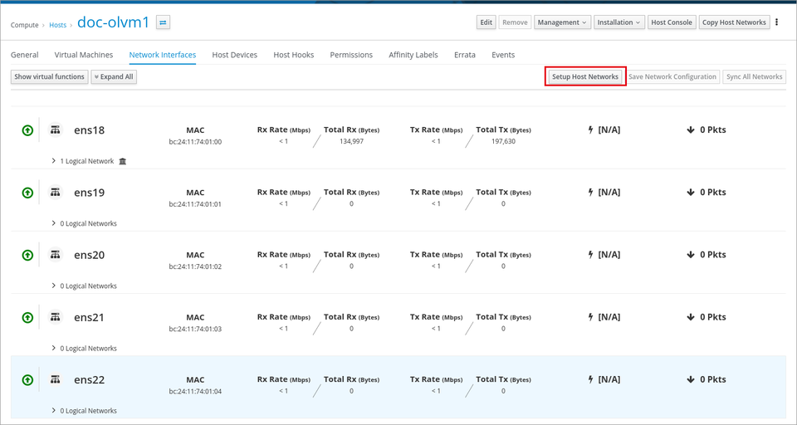Open the Host Console

coord(672,22)
